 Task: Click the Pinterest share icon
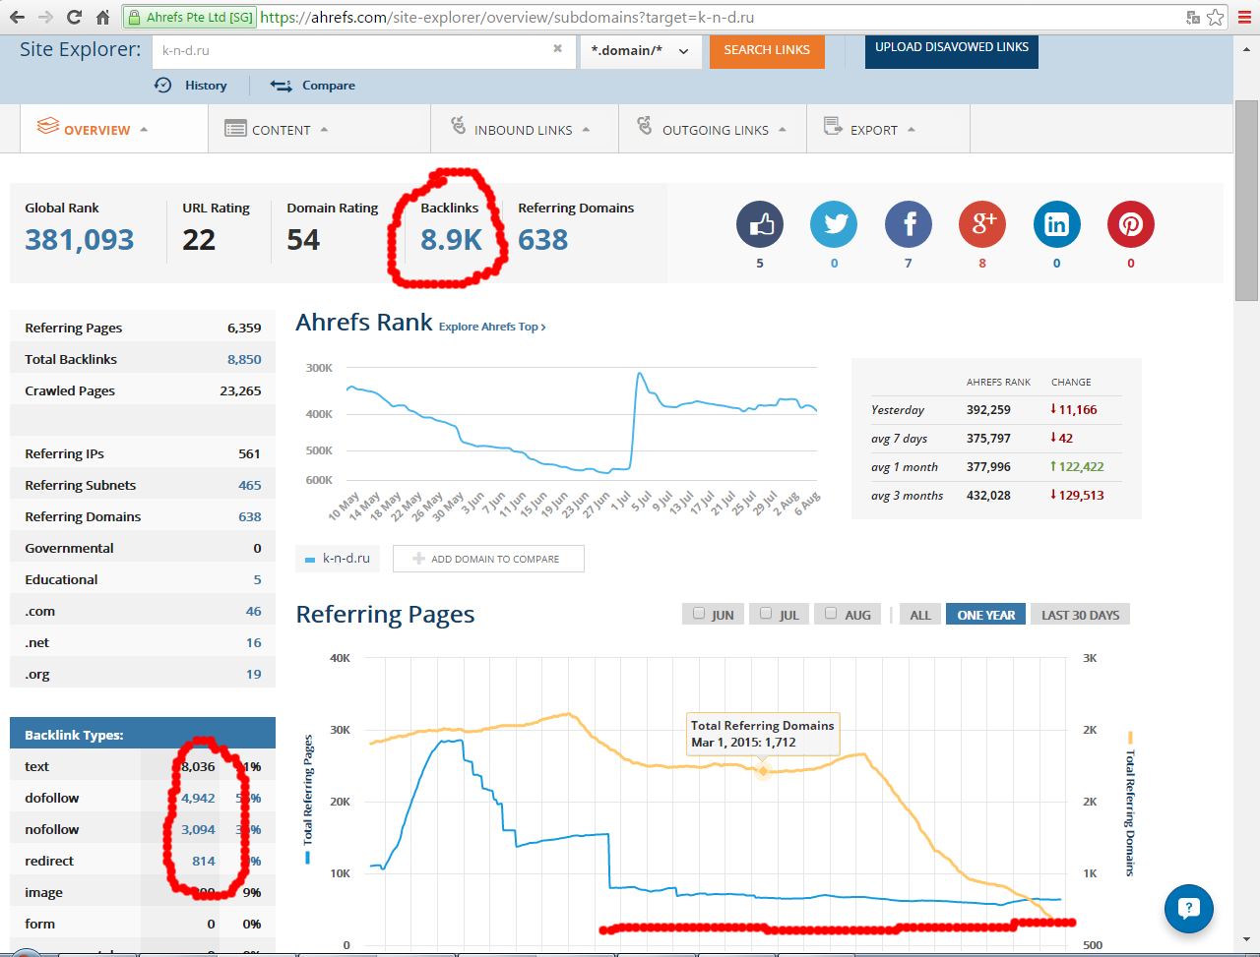1131,224
